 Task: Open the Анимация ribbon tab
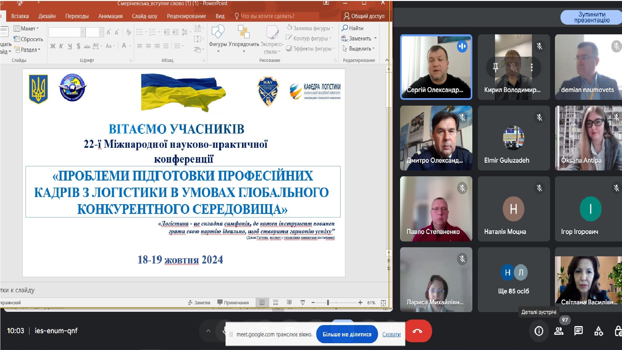point(110,16)
